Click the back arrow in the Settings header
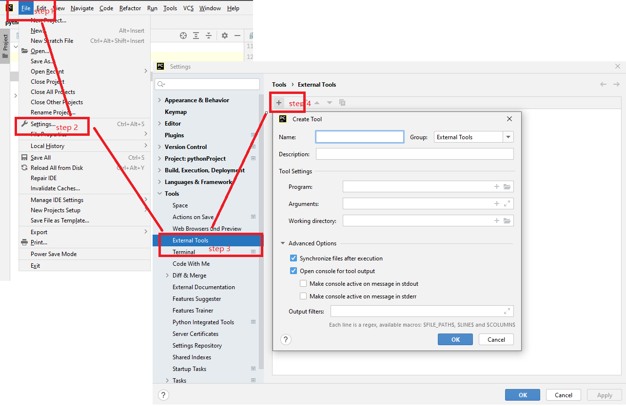 [604, 84]
